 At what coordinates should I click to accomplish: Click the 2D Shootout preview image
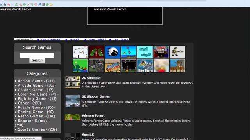73,82
